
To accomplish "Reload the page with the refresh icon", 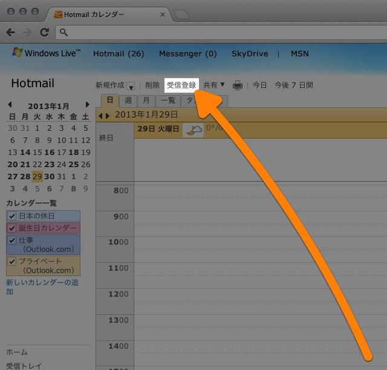I will [44, 32].
